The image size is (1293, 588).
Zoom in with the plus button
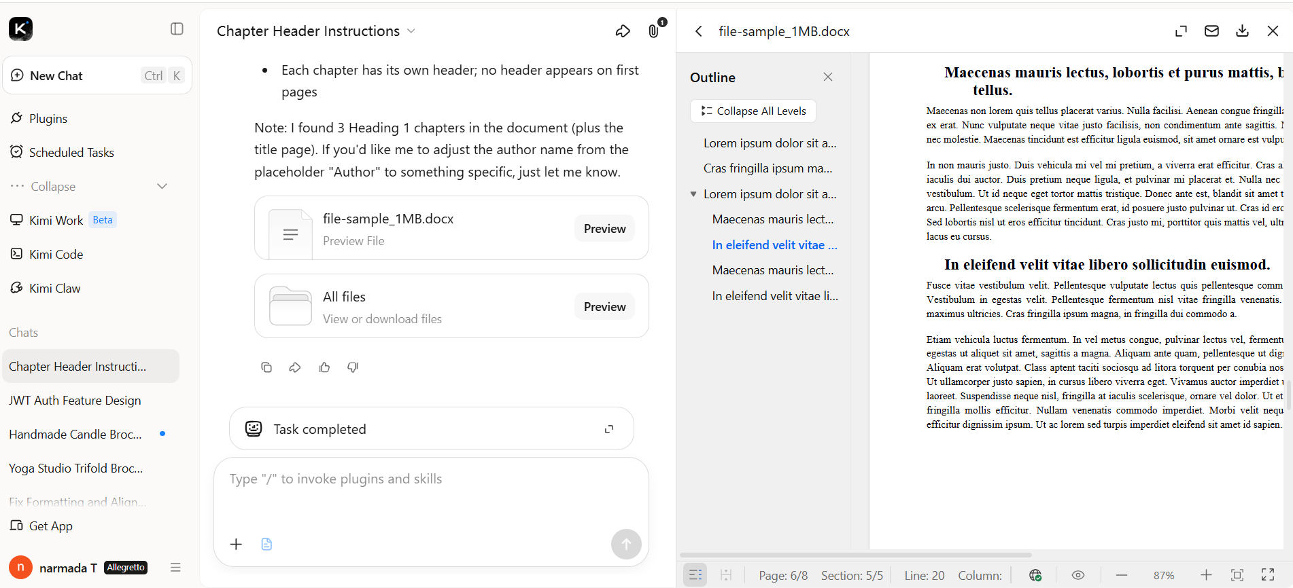pyautogui.click(x=1206, y=575)
